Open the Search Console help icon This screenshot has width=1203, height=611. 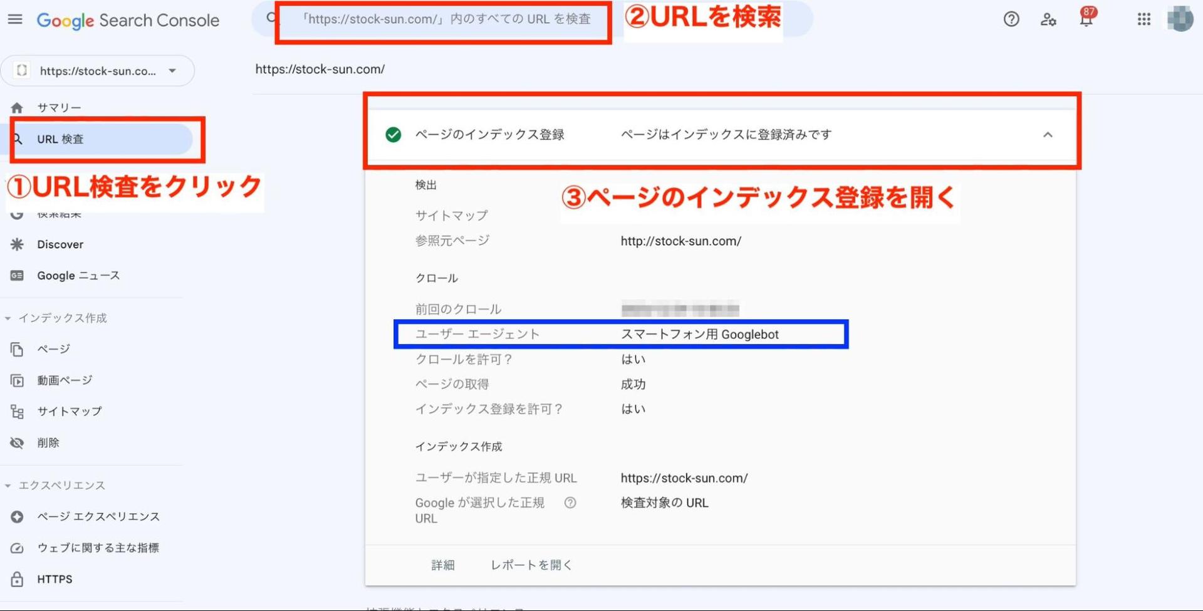tap(1011, 19)
